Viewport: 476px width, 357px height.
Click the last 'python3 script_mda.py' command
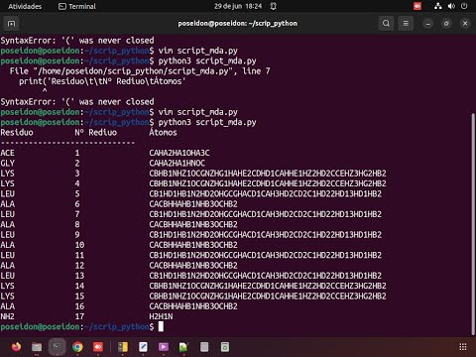click(x=207, y=122)
